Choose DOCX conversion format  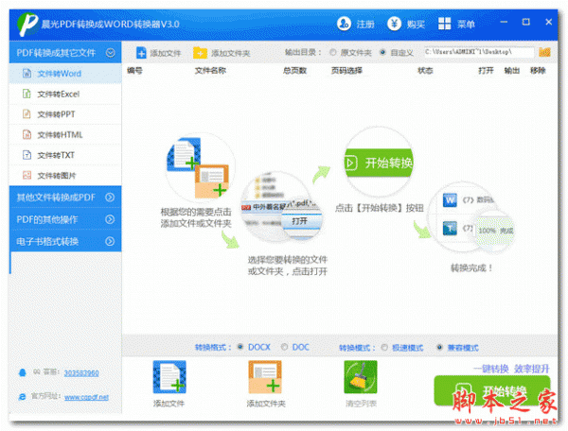click(x=240, y=347)
